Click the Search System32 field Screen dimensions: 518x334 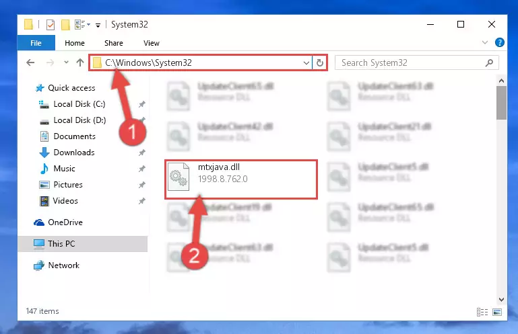[x=416, y=62]
